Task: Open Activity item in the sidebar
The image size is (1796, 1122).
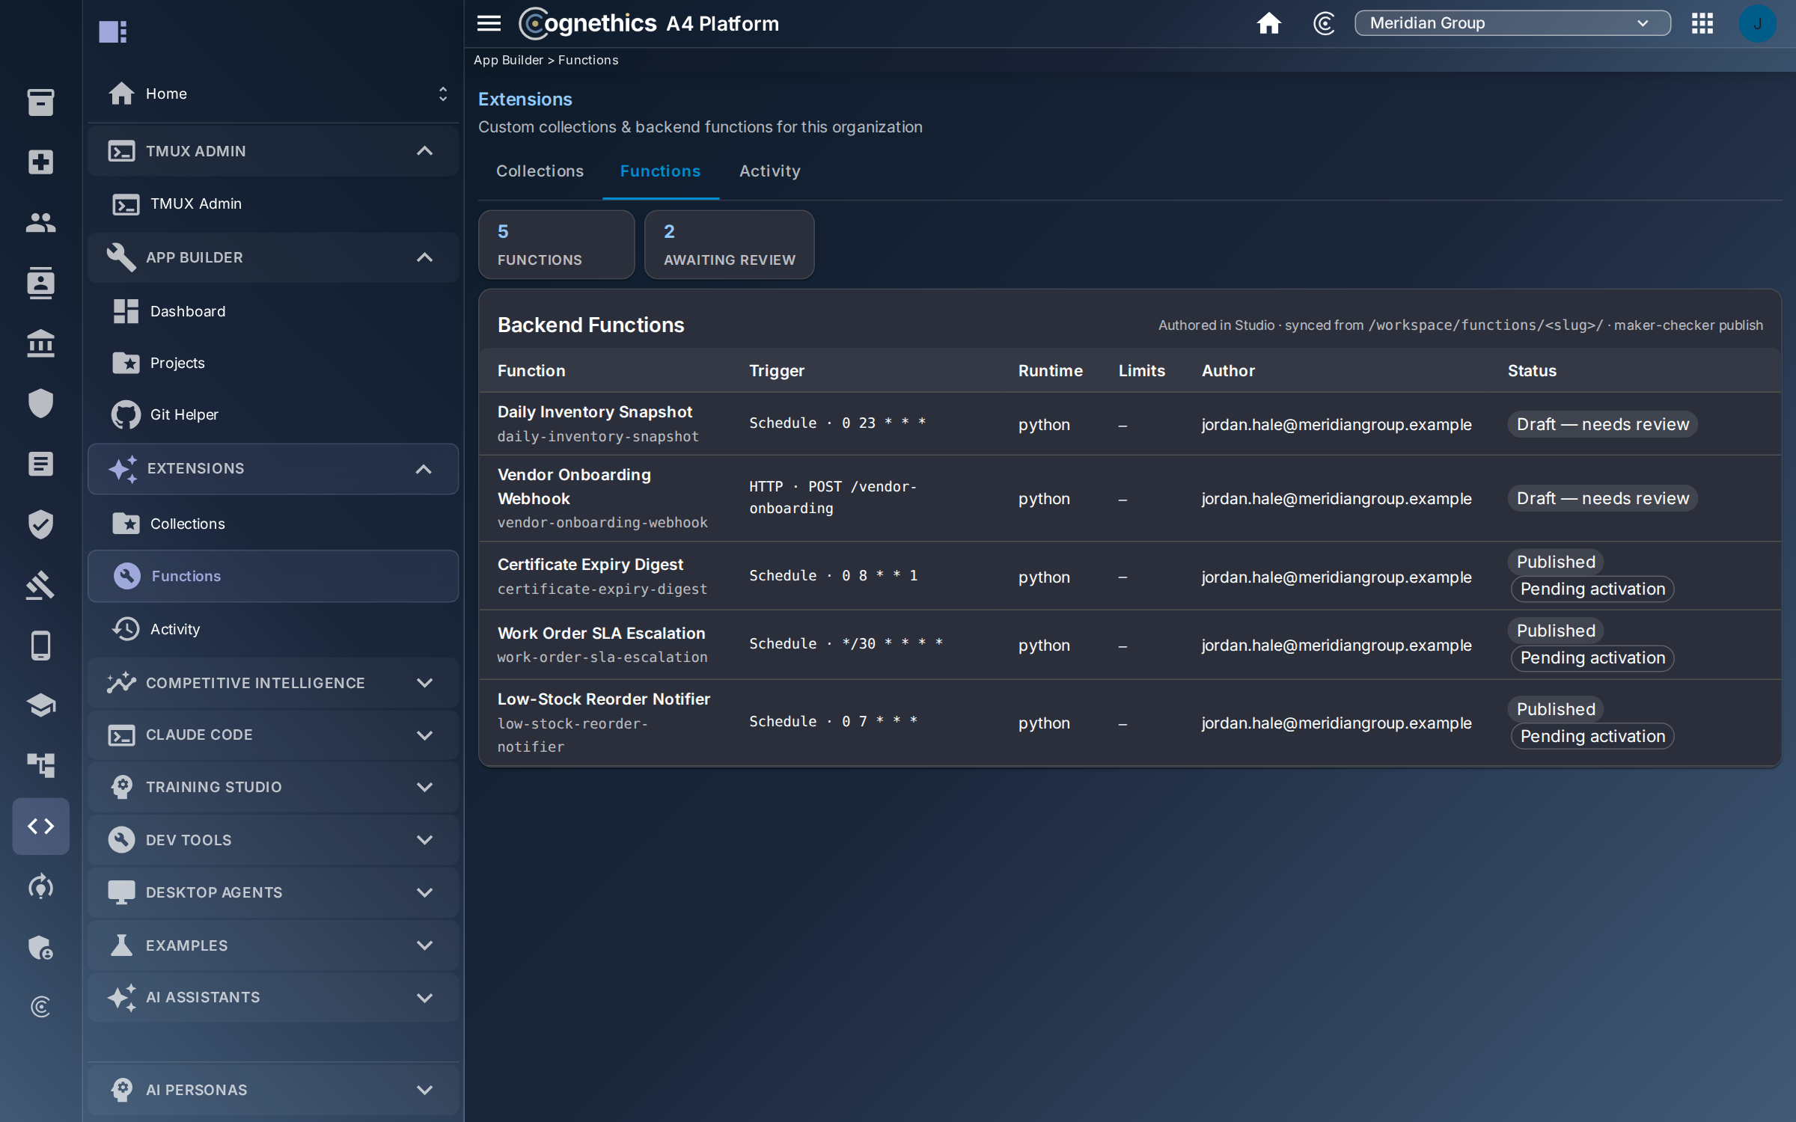Action: [x=272, y=629]
